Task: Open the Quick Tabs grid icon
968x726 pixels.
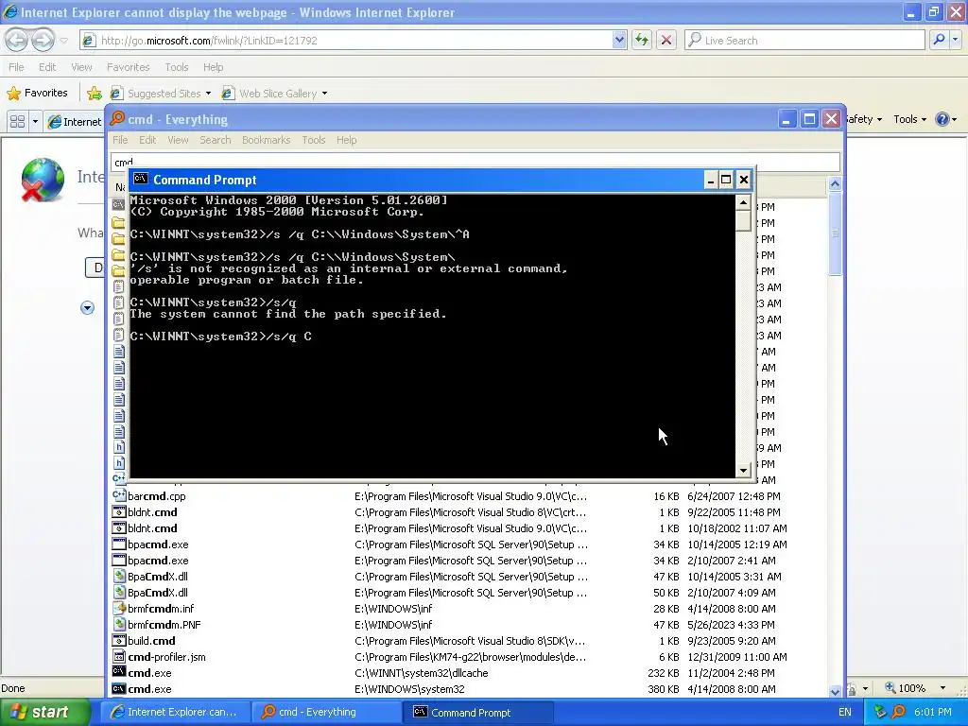Action: pyautogui.click(x=17, y=121)
